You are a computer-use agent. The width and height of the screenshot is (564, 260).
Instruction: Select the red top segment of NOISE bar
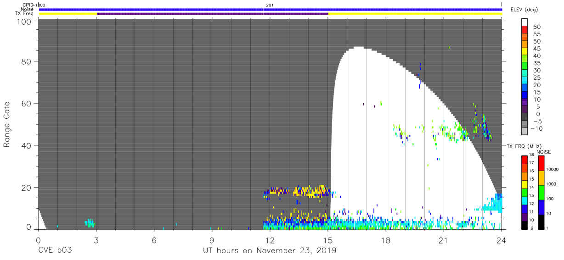pos(541,163)
